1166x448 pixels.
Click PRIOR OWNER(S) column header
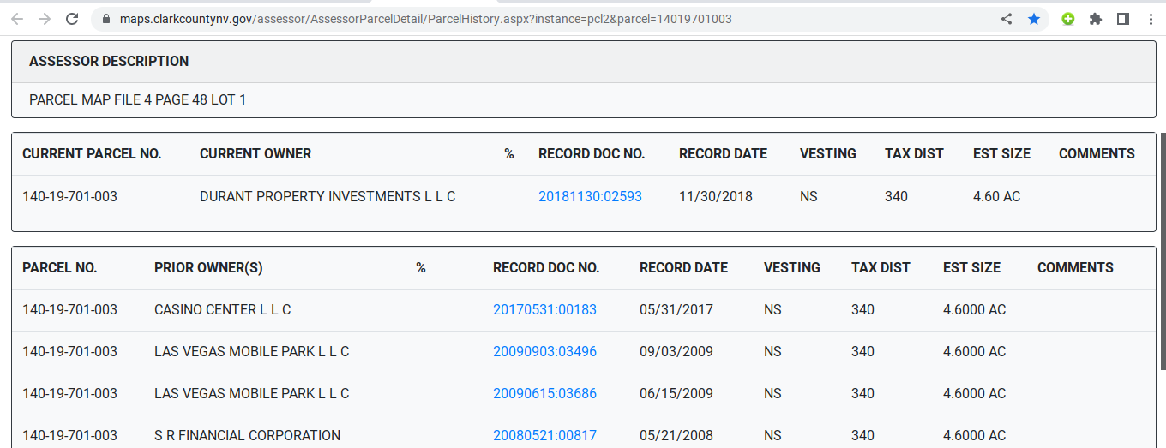pos(208,268)
